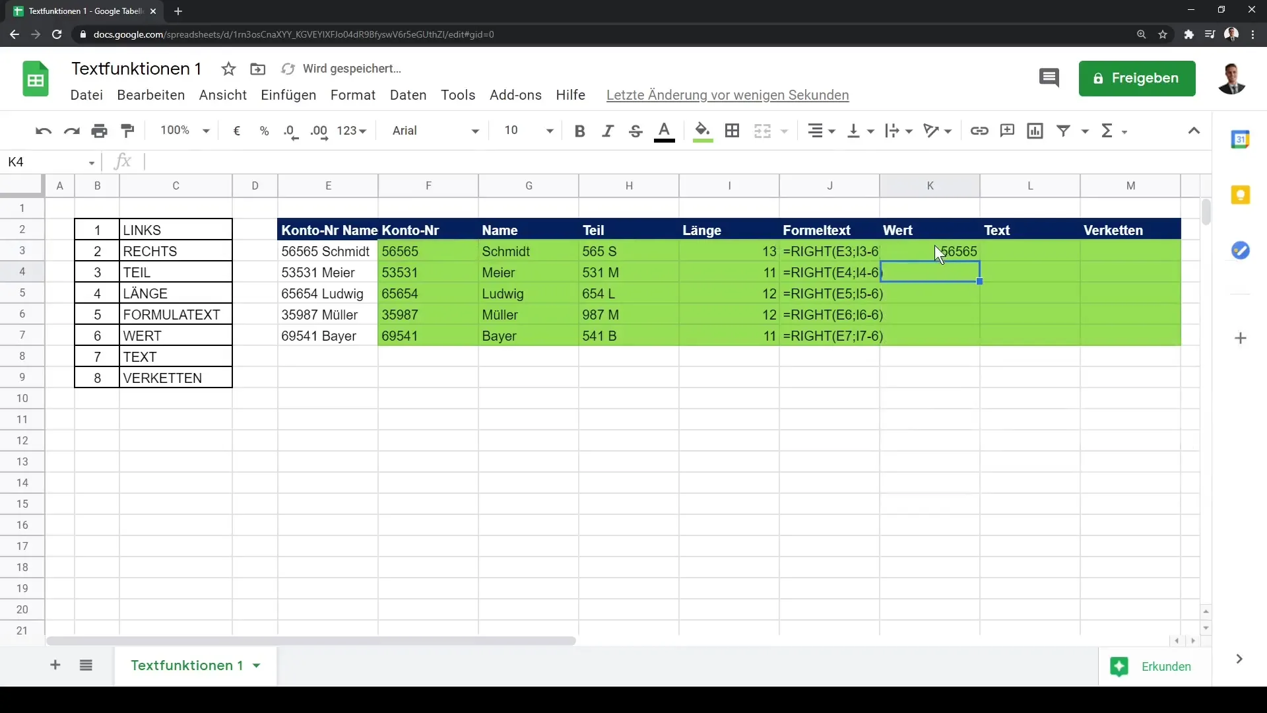Open comment history speech bubble icon
Image resolution: width=1267 pixels, height=713 pixels.
tap(1049, 79)
